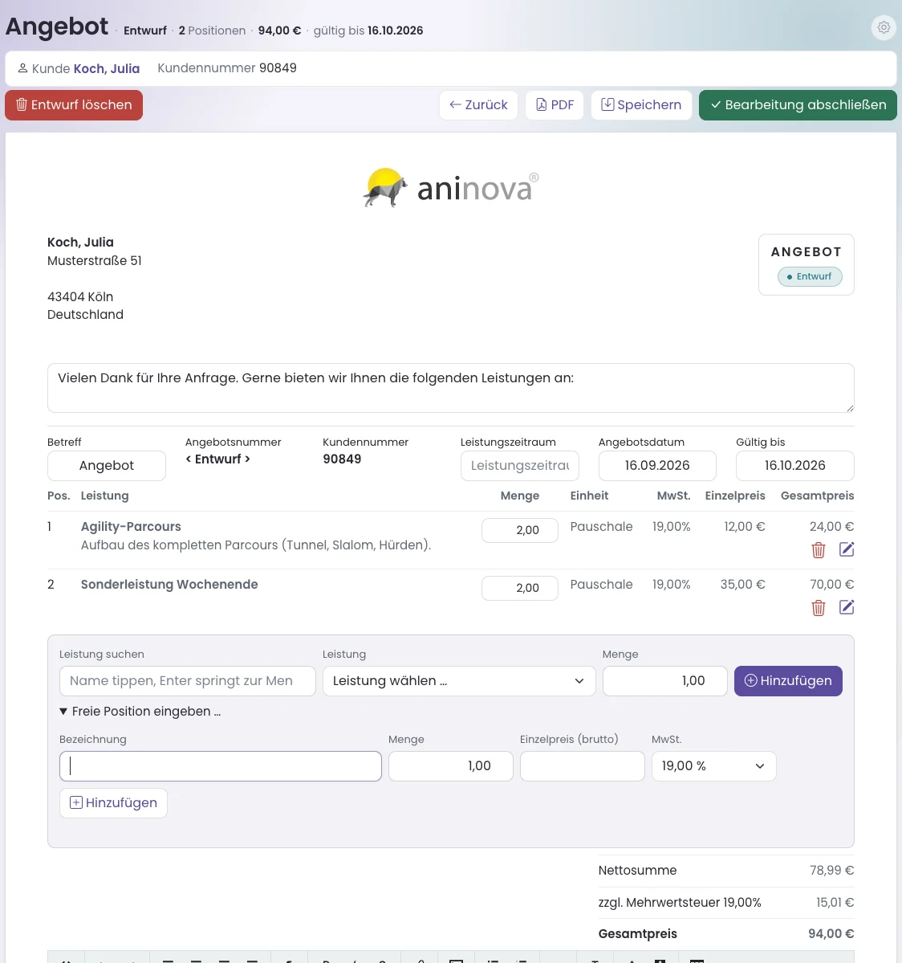The height and width of the screenshot is (963, 902).
Task: Save the draft with Speichern
Action: point(641,105)
